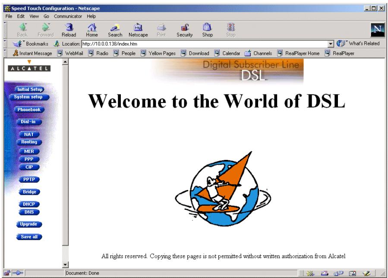Viewport: 388px width, 278px height.
Task: Go to the Home page icon
Action: [x=92, y=30]
